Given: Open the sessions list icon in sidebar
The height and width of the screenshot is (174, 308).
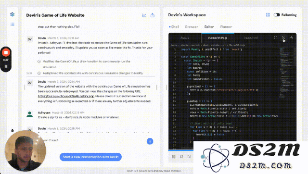Looking at the screenshot, I should [x=13, y=24].
